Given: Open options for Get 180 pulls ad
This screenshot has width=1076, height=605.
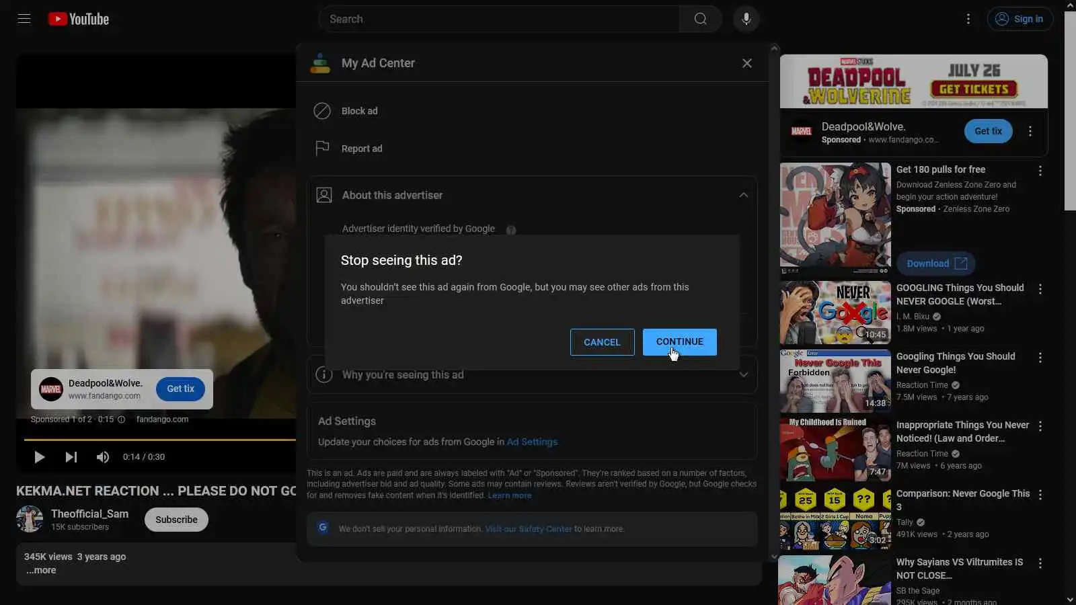Looking at the screenshot, I should point(1040,171).
